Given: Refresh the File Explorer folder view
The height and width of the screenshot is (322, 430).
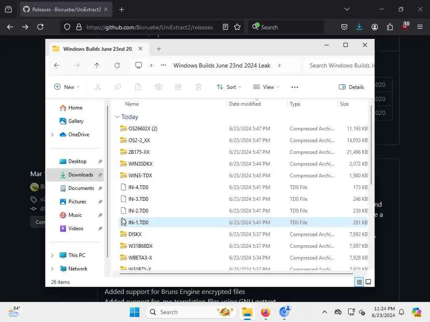Looking at the screenshot, I should [117, 65].
